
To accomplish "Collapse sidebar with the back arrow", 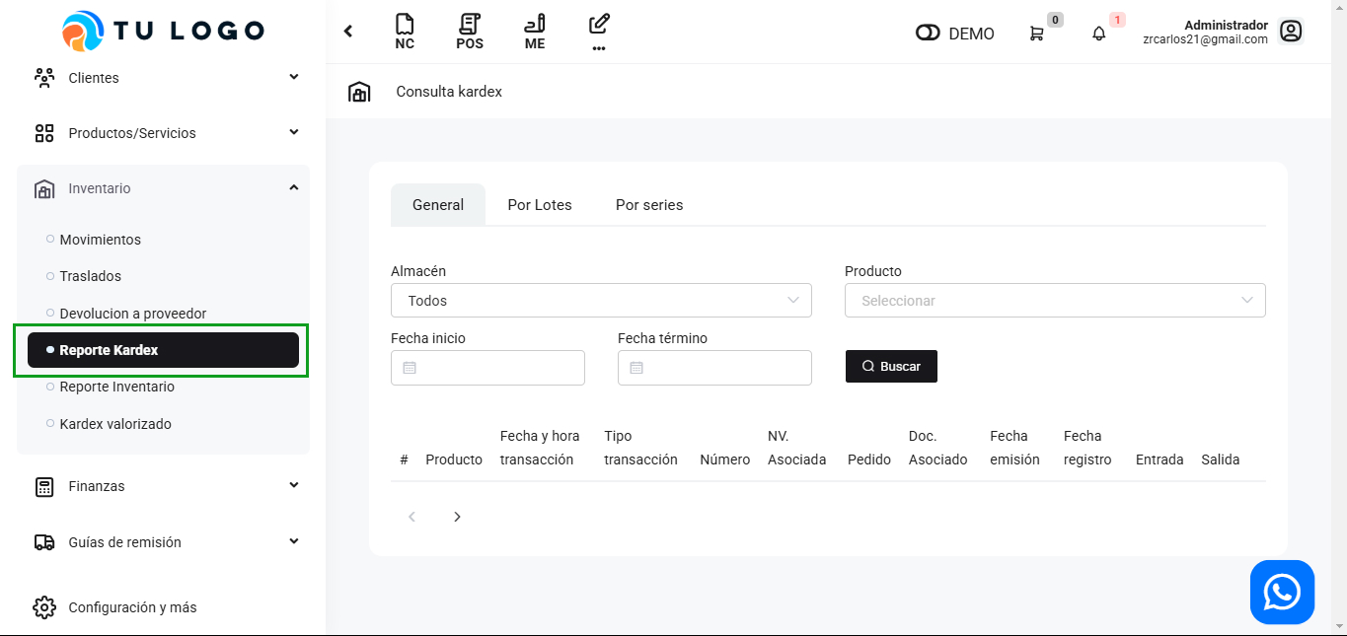I will (348, 32).
